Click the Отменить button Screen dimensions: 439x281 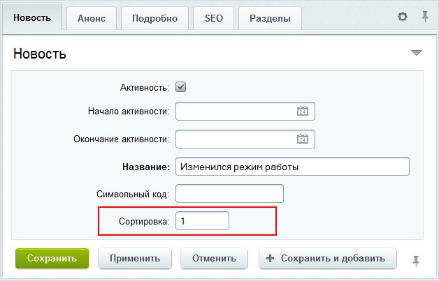(215, 258)
